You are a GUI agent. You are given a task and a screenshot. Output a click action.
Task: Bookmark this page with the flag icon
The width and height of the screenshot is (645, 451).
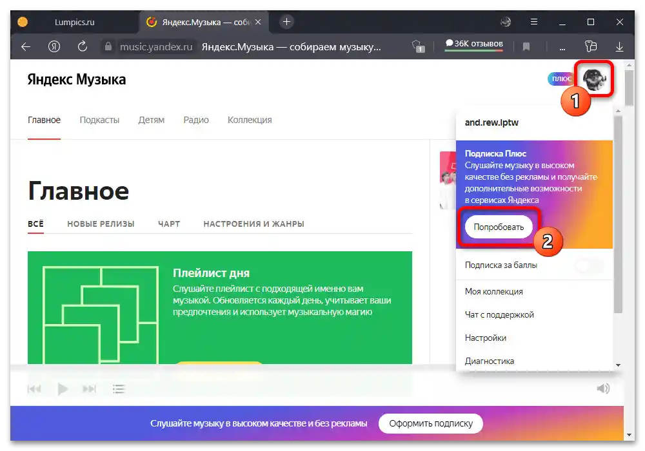coord(526,47)
